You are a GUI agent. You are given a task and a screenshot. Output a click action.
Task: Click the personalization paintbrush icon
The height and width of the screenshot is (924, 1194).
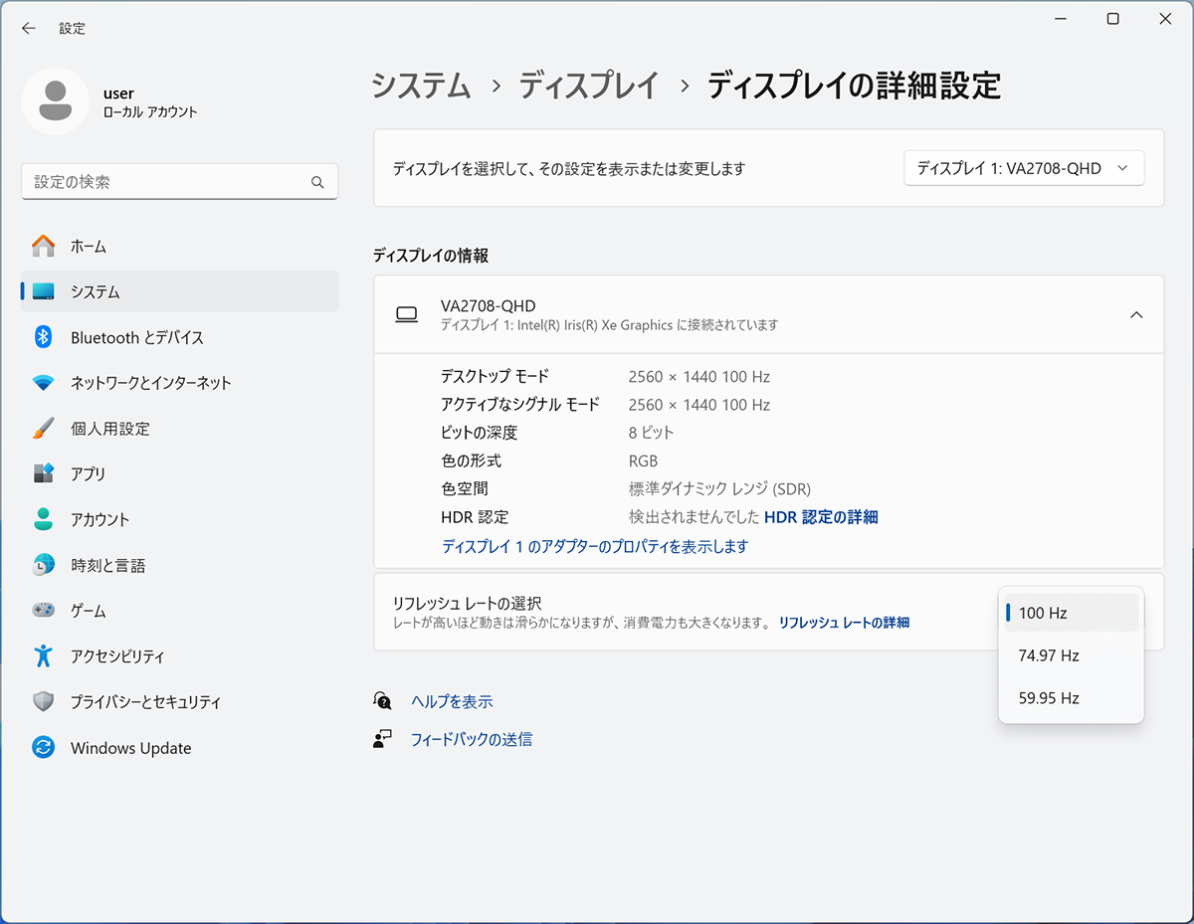pos(43,429)
